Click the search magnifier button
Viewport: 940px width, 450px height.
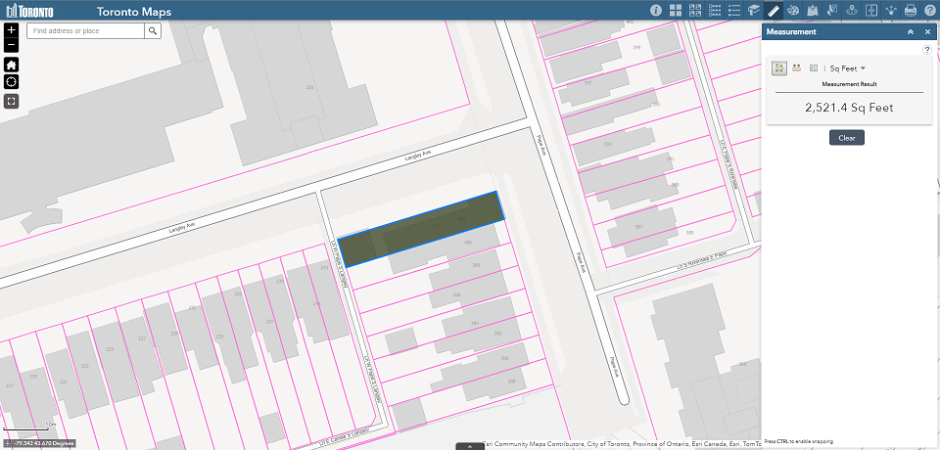[x=154, y=31]
